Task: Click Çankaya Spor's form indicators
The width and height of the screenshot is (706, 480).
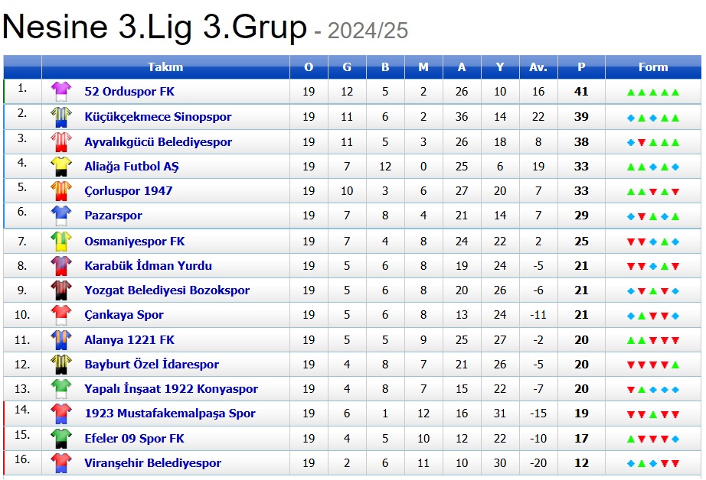Action: click(653, 316)
